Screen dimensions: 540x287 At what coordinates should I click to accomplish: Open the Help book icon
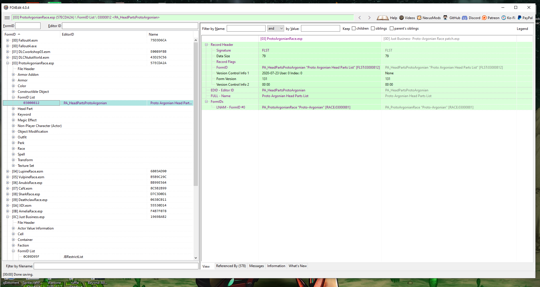pyautogui.click(x=382, y=18)
